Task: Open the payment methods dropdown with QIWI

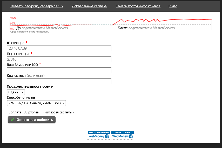Action: pyautogui.click(x=36, y=103)
